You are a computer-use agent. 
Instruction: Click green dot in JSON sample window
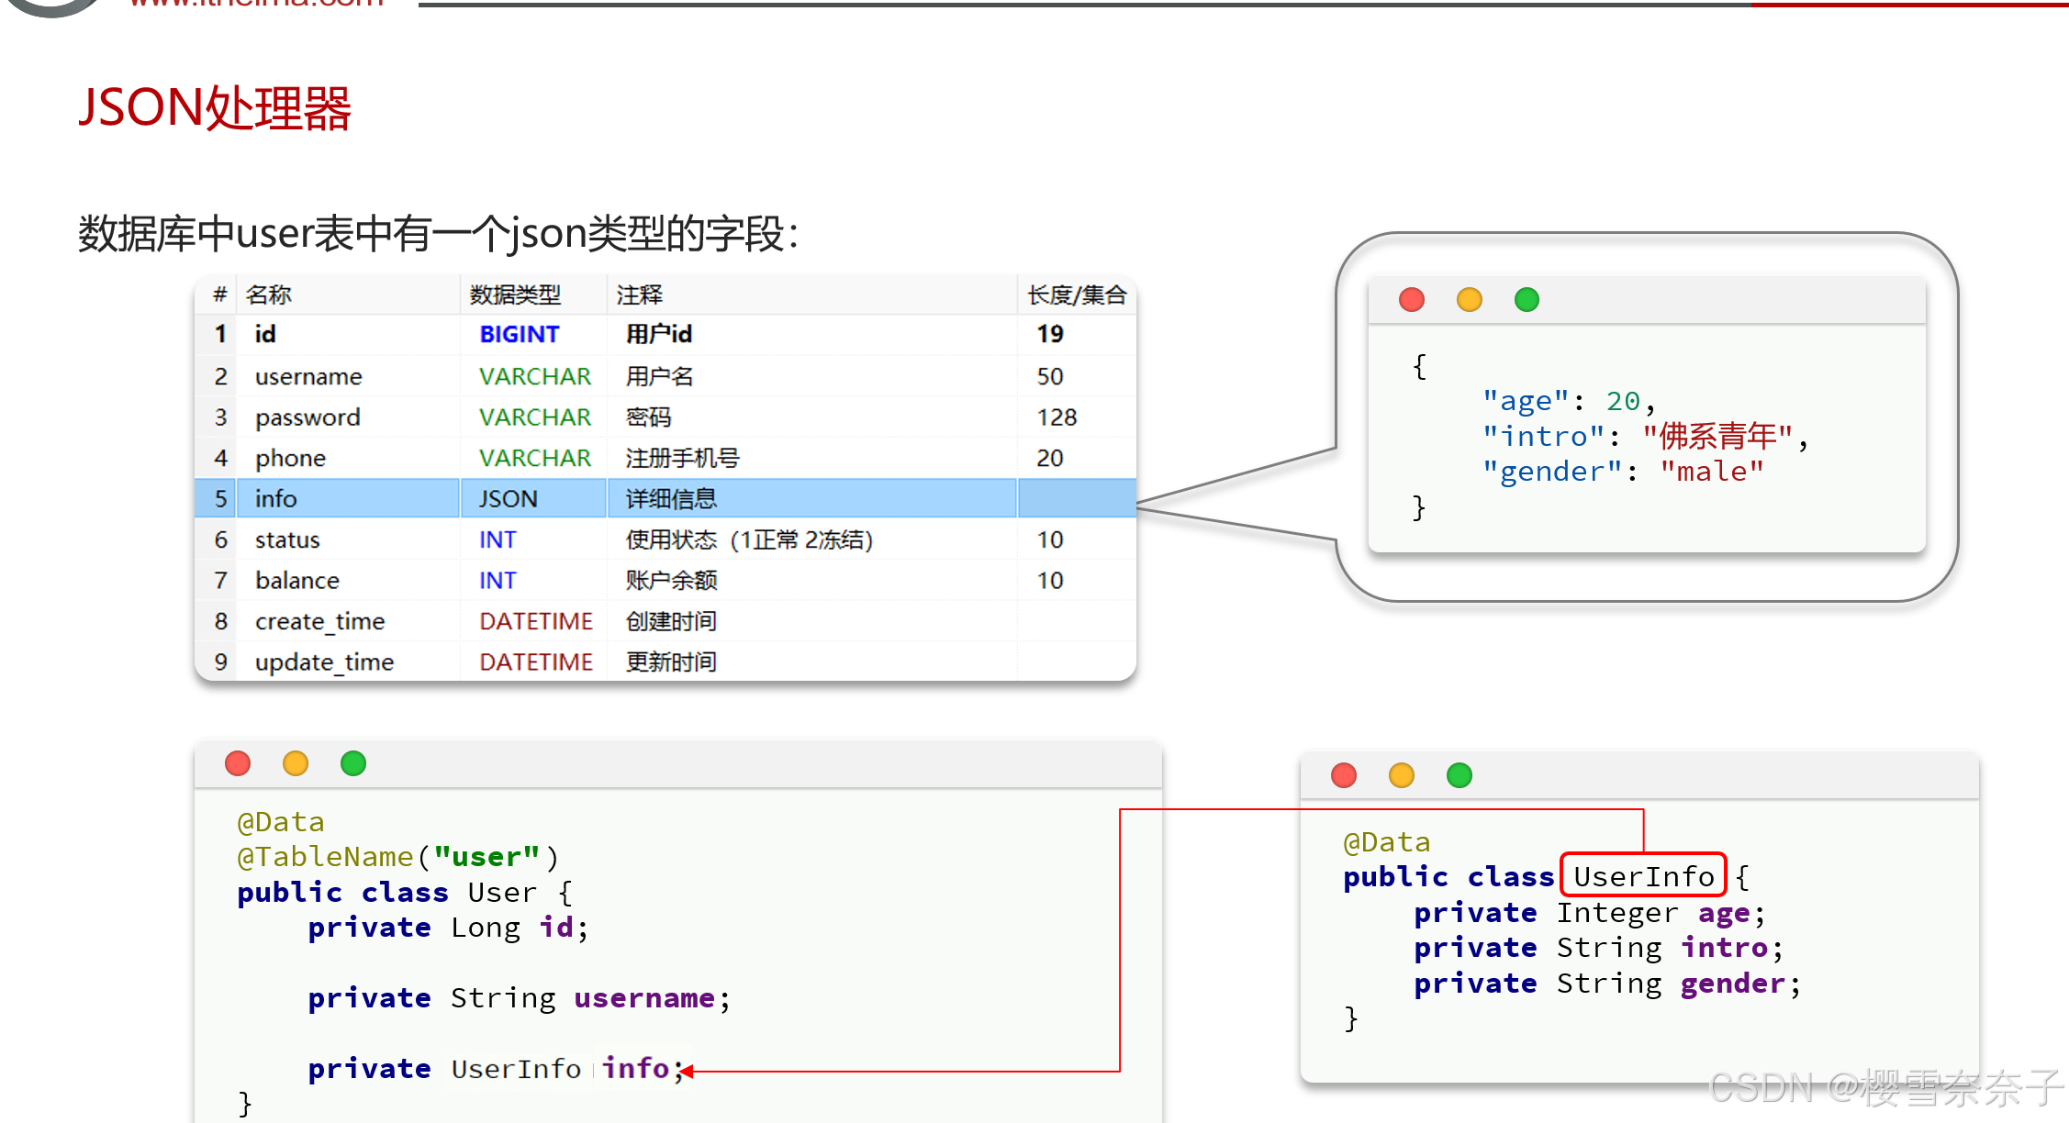1527,299
